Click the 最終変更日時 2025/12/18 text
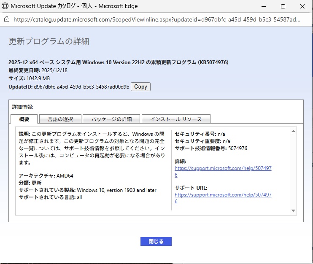 pos(38,70)
